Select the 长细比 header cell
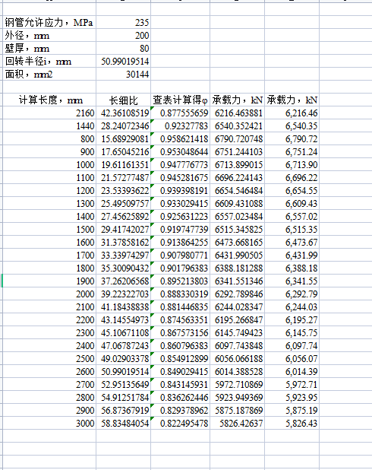Viewport: 372px width, 470px height. pos(123,100)
